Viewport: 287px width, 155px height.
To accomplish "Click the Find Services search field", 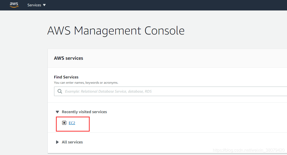I will tap(170, 91).
